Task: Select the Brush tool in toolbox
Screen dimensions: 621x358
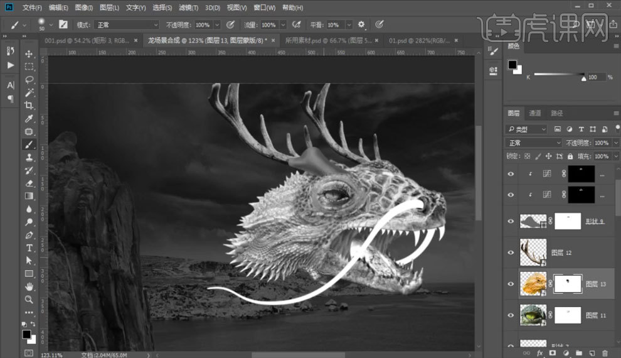Action: pyautogui.click(x=29, y=144)
